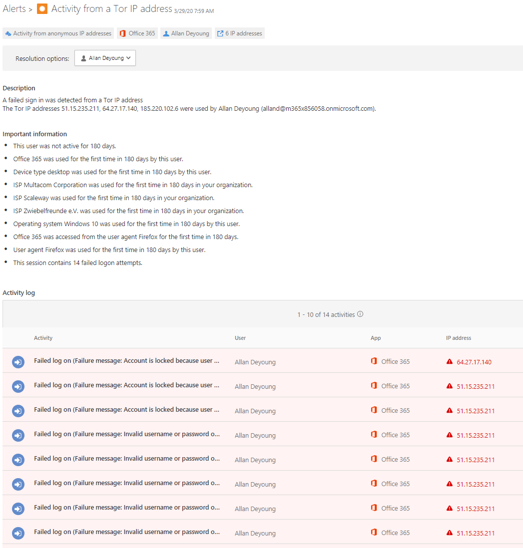523x548 pixels.
Task: Click the anonymous IP policy icon in first tag
Action: pos(8,33)
